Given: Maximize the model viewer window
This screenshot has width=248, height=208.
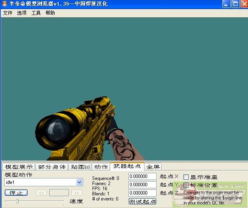Looking at the screenshot, I should 235,4.
